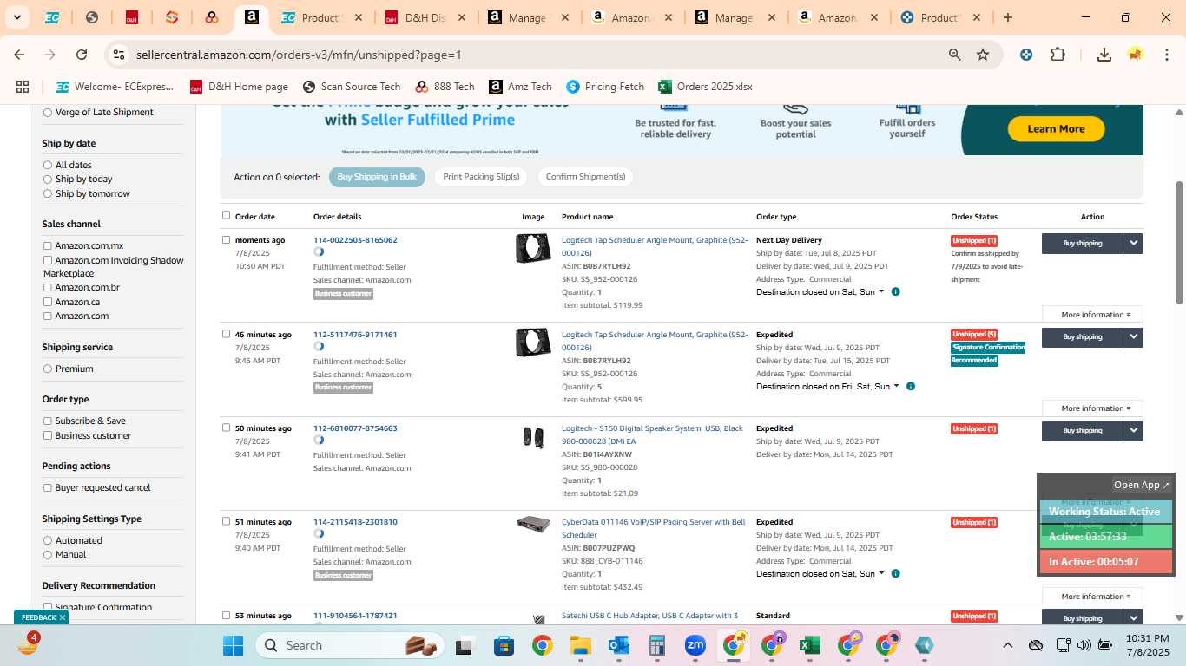Open site information icon in address bar
This screenshot has width=1186, height=666.
tap(120, 55)
